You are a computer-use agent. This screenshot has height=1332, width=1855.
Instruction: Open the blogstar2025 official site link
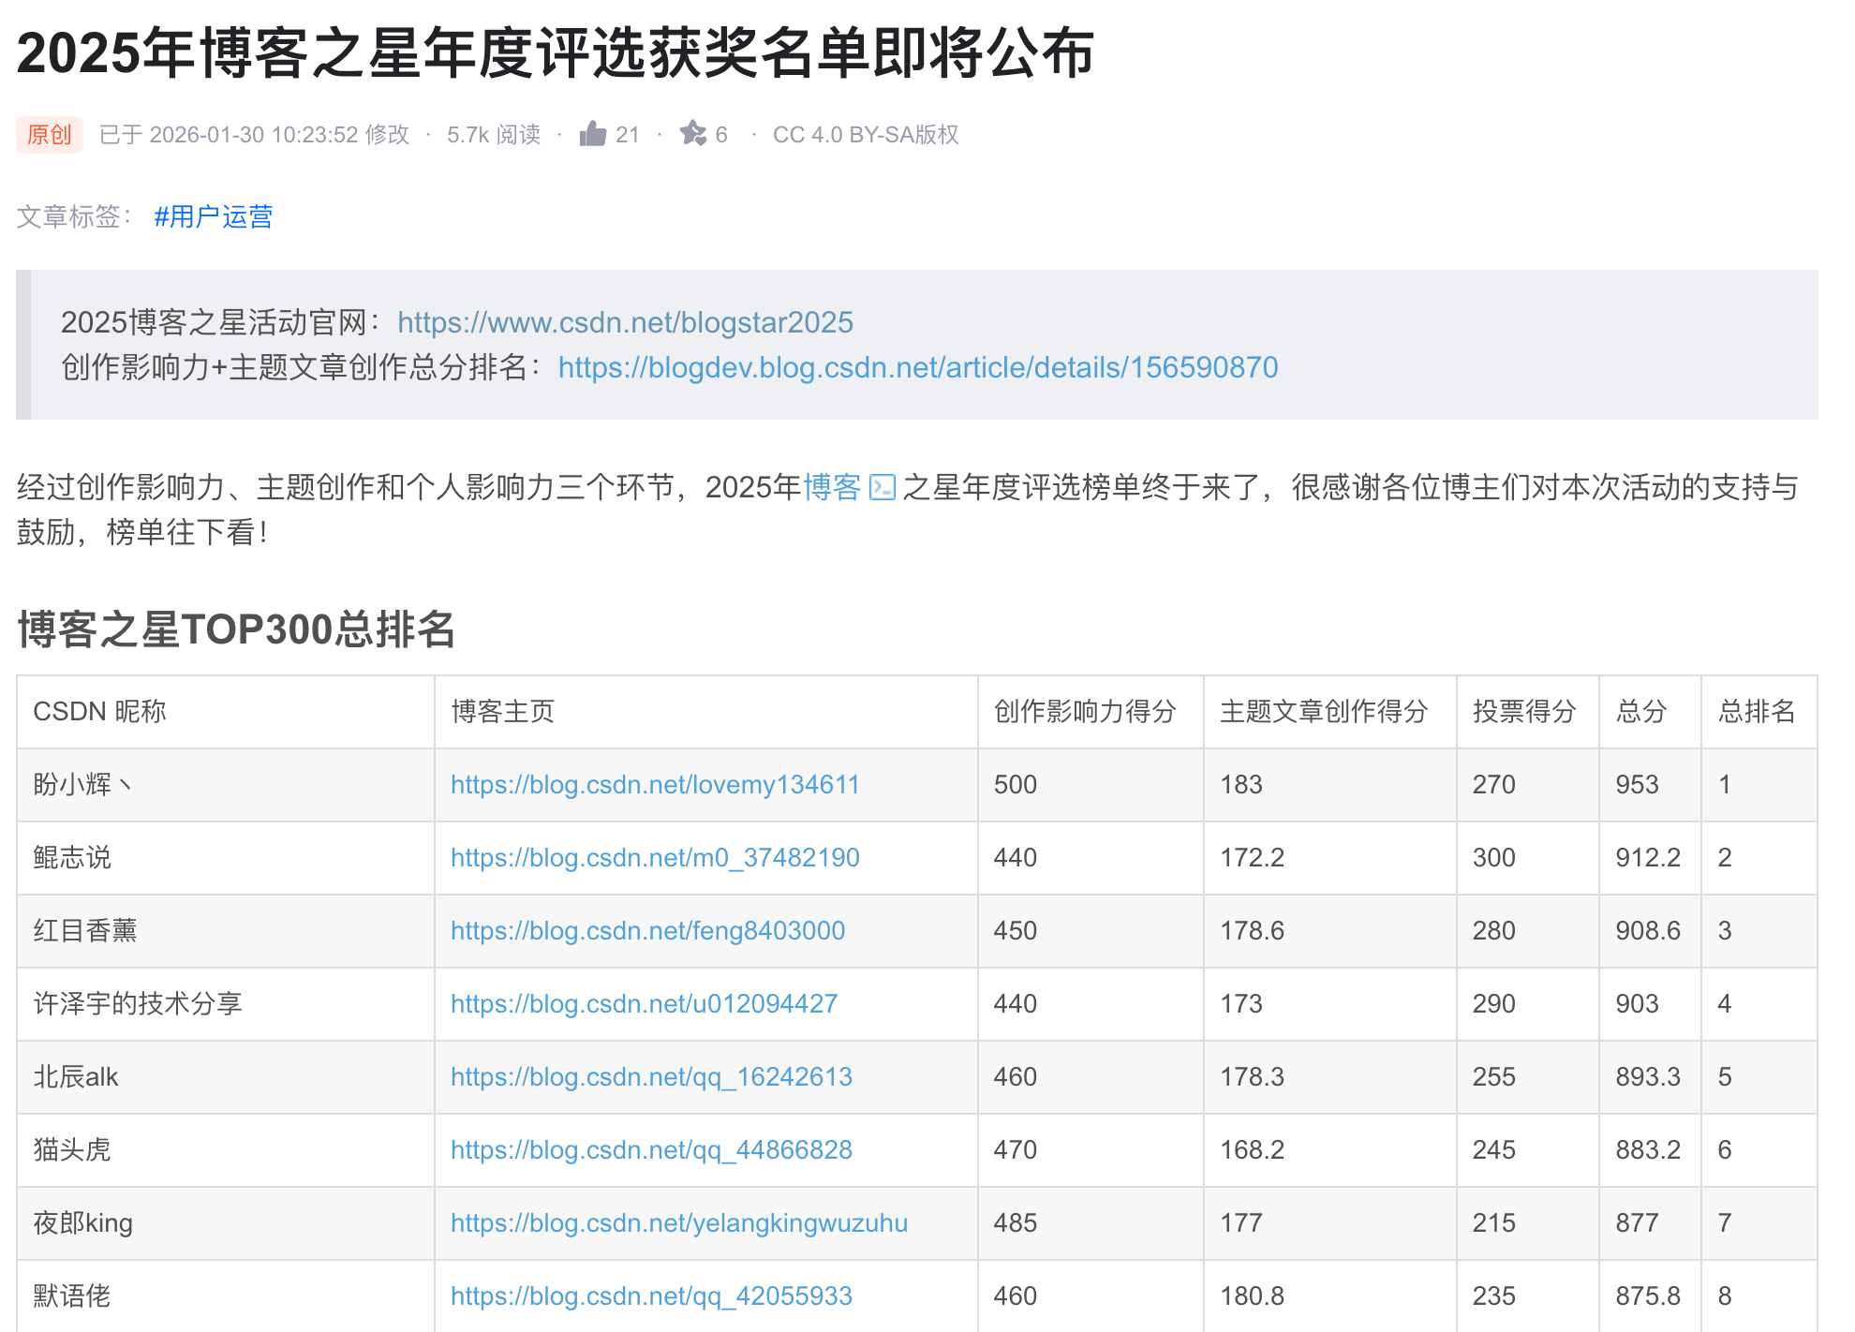pos(625,322)
